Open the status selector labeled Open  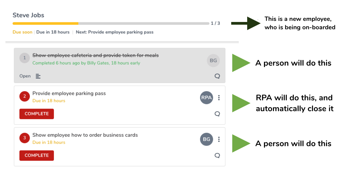25,76
